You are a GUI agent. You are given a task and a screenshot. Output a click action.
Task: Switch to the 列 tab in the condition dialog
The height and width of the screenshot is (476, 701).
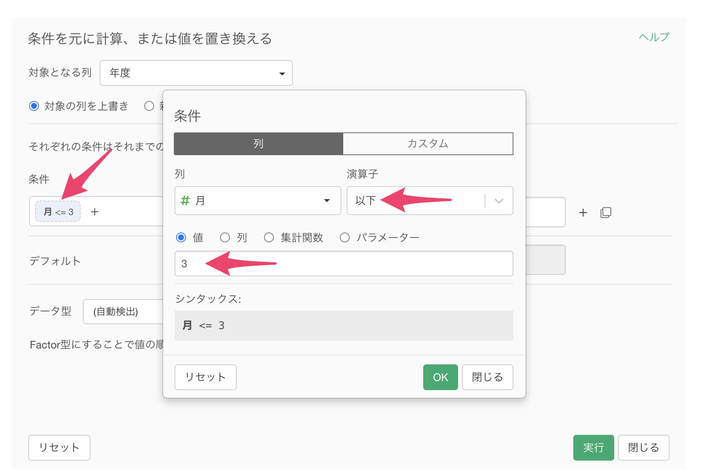[258, 144]
